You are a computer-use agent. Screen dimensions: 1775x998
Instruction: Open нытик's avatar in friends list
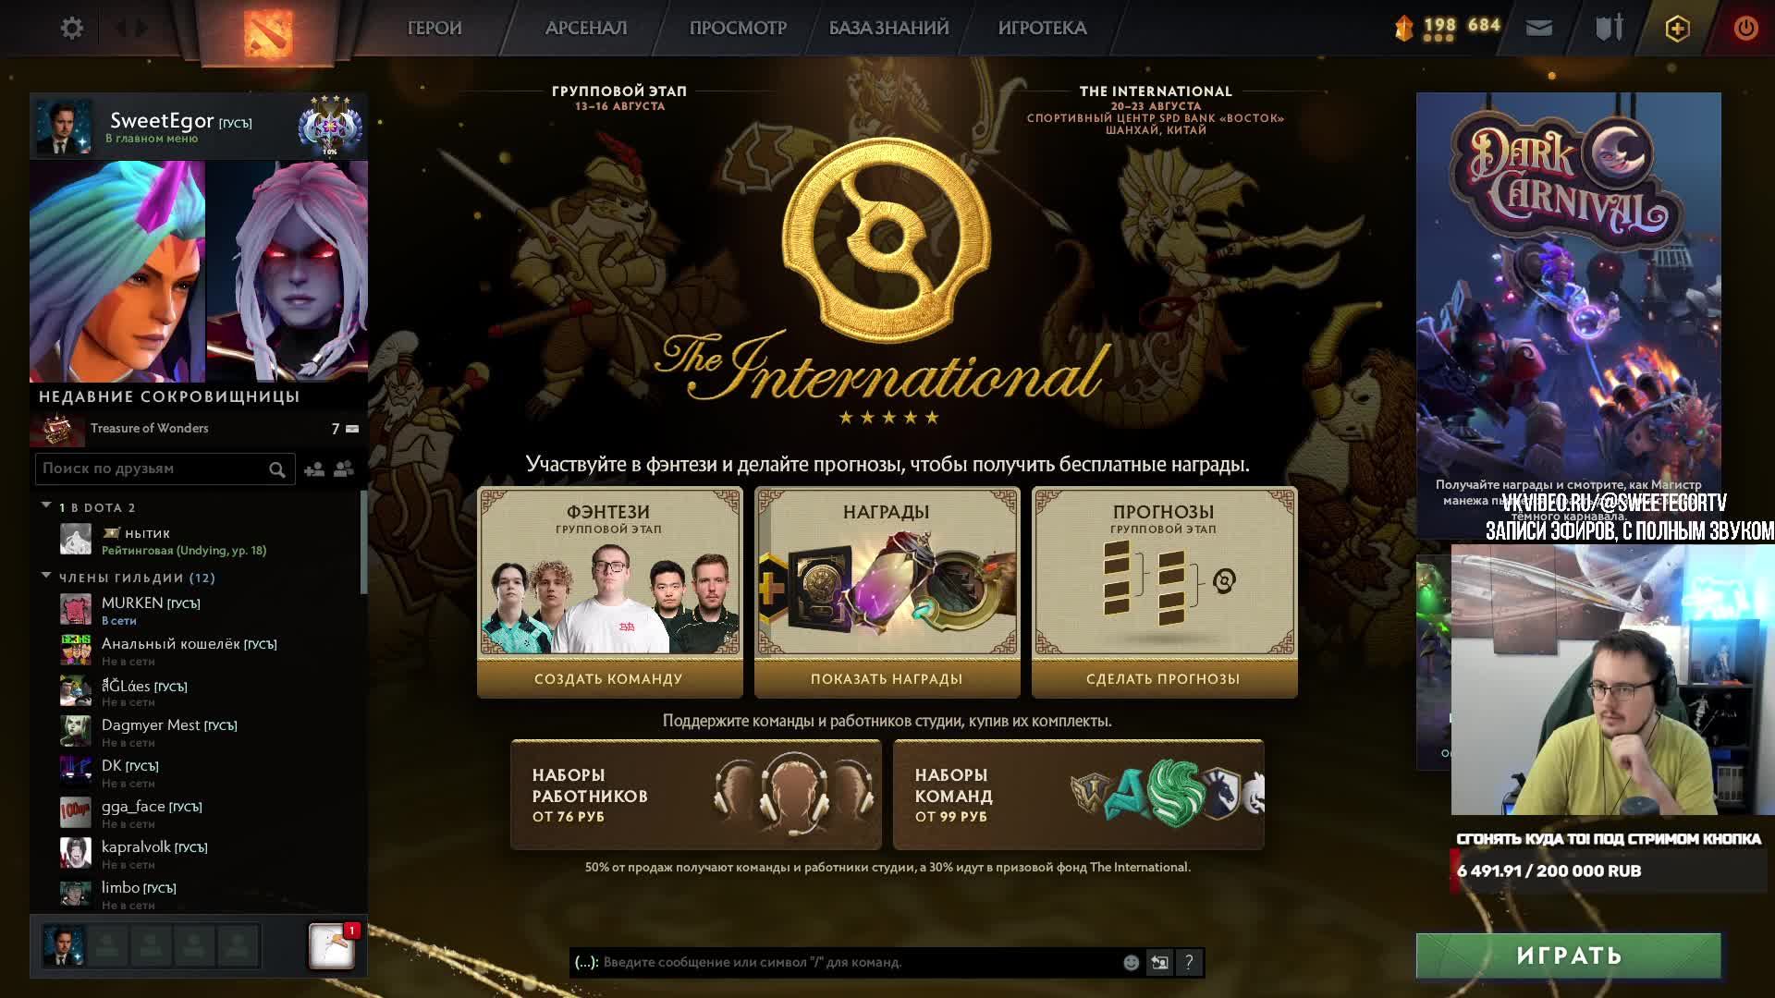(x=76, y=540)
